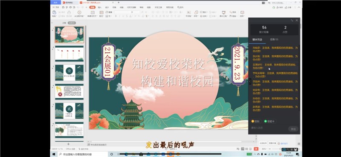Click the Format Painter brush icon
Image resolution: width=341 pixels, height=157 pixels.
point(69,12)
